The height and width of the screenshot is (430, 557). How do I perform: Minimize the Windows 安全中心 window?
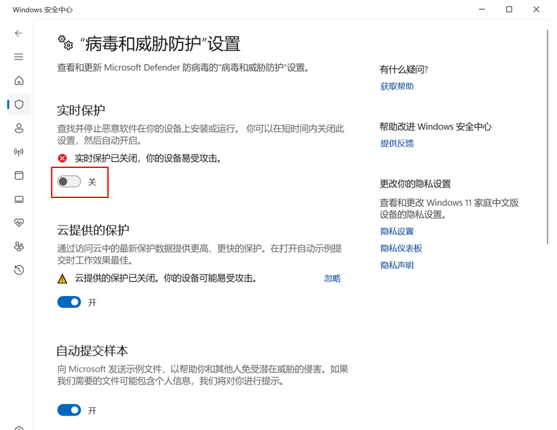[x=482, y=10]
